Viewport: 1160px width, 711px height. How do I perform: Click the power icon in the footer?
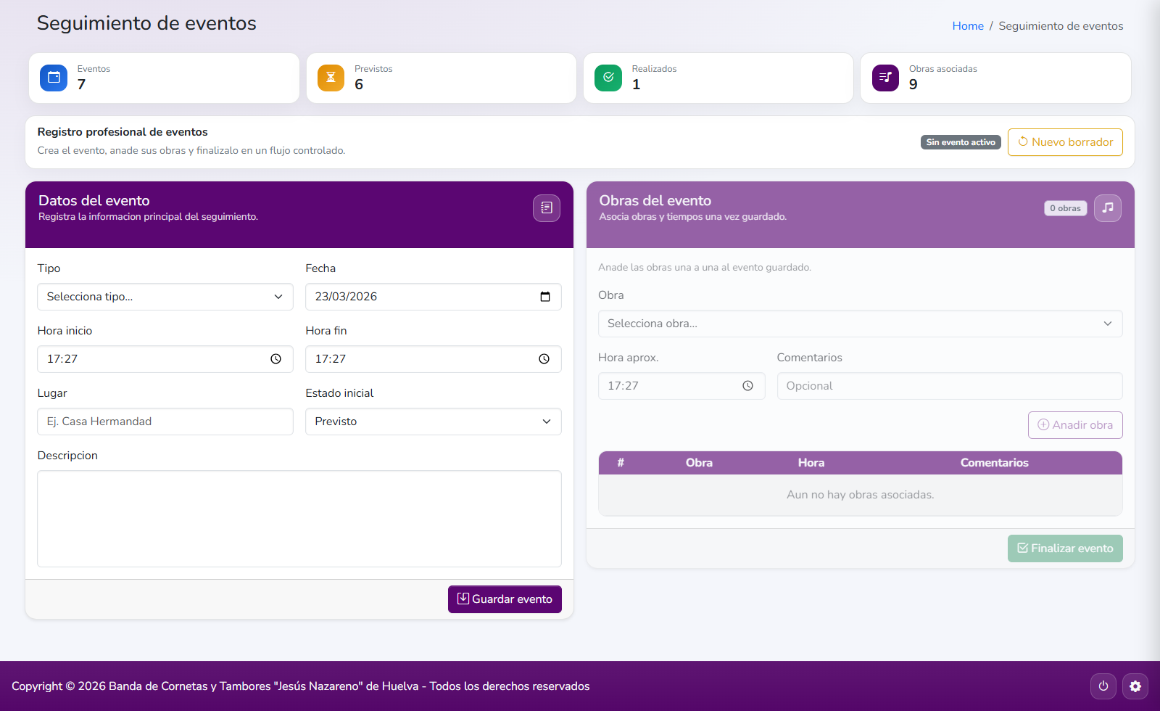(x=1103, y=686)
